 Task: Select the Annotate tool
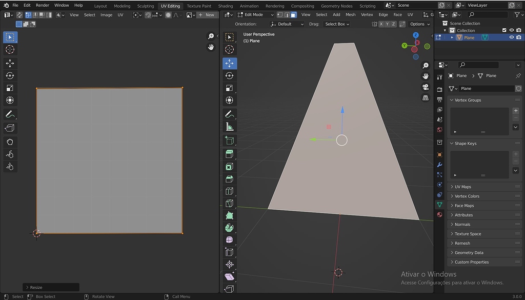[x=229, y=114]
